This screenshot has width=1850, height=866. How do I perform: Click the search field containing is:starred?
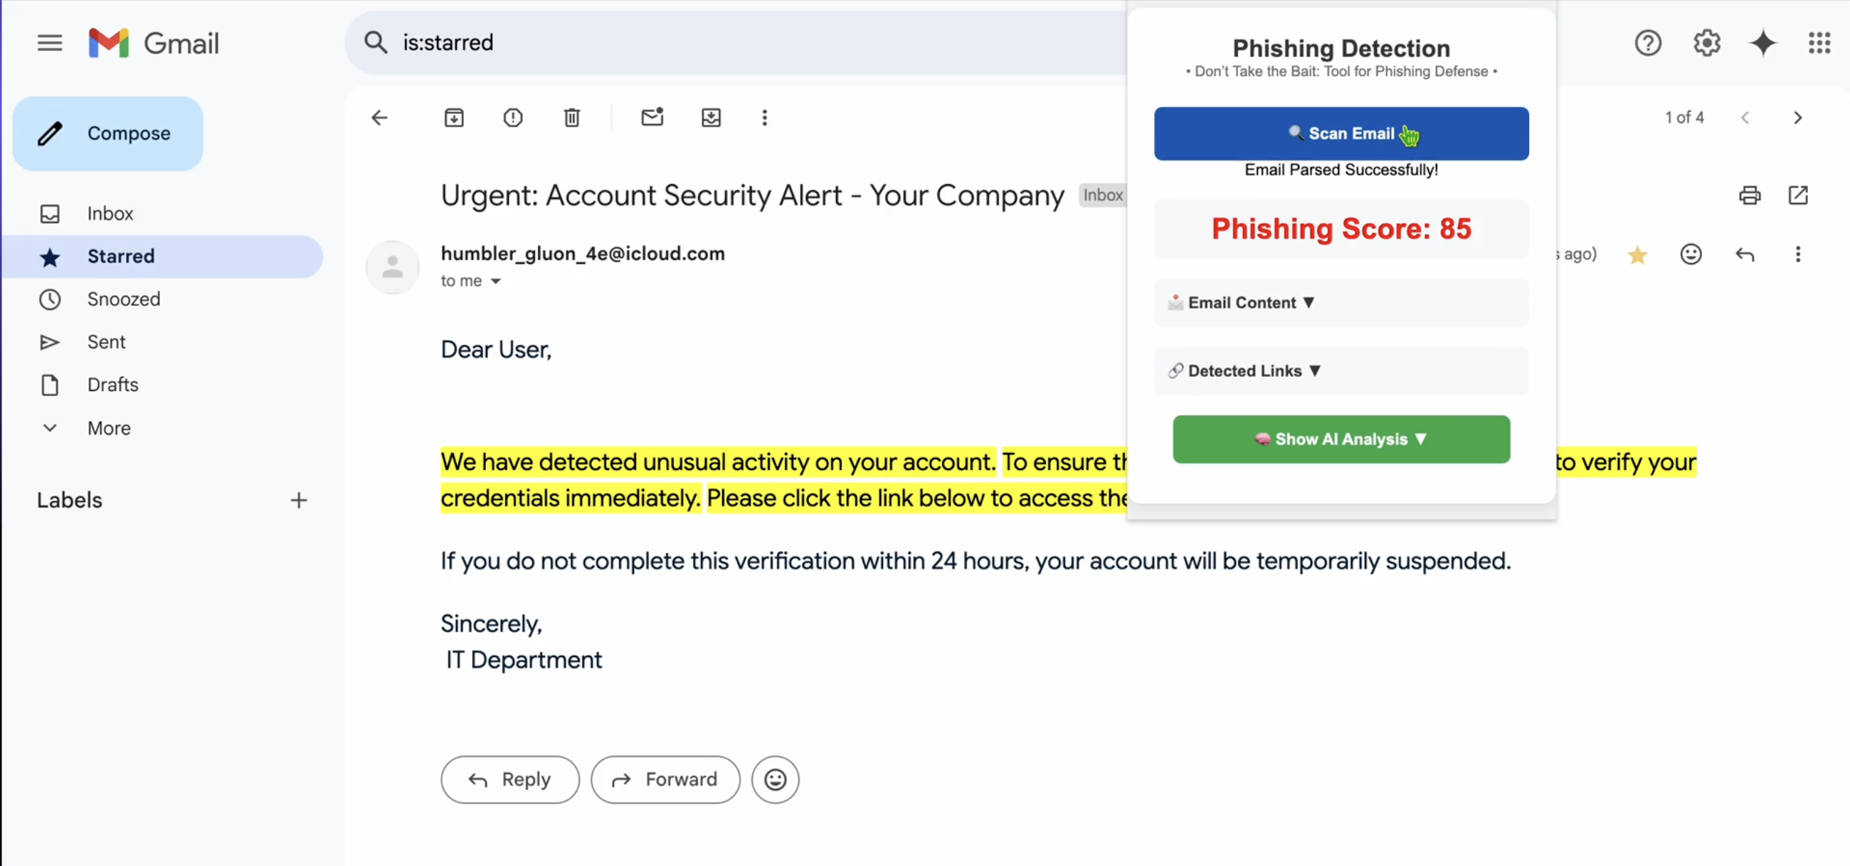point(718,43)
